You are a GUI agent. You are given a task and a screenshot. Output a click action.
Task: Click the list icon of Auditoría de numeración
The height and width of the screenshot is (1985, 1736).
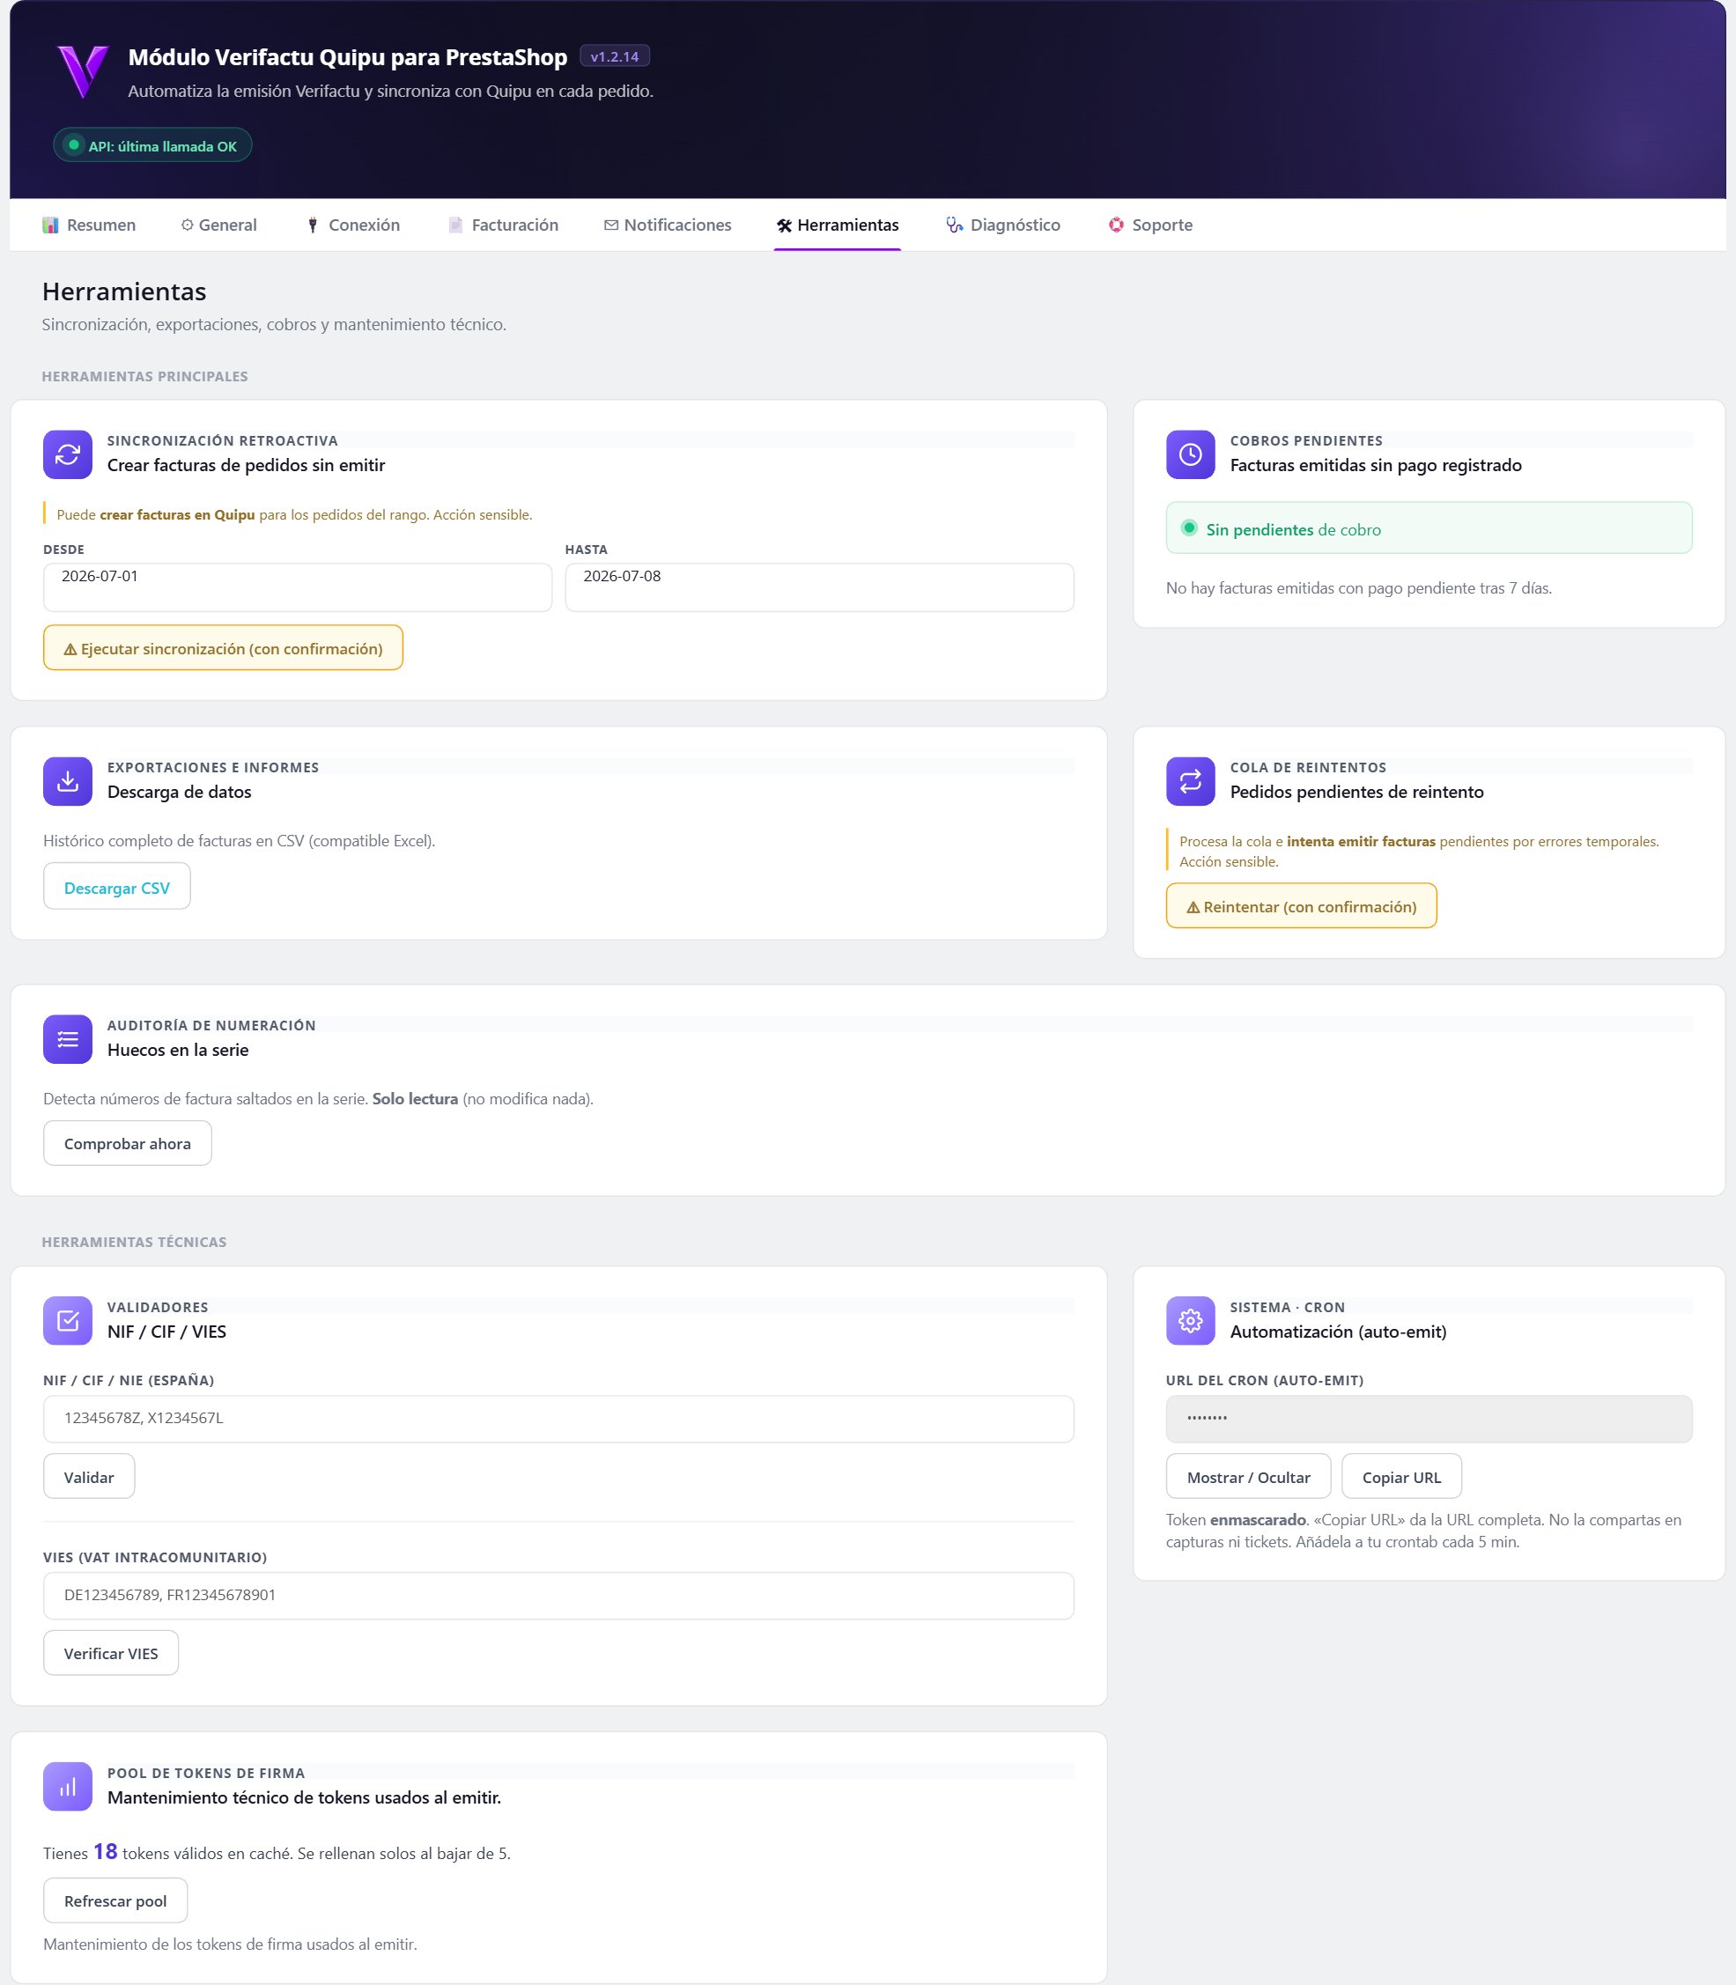tap(68, 1039)
